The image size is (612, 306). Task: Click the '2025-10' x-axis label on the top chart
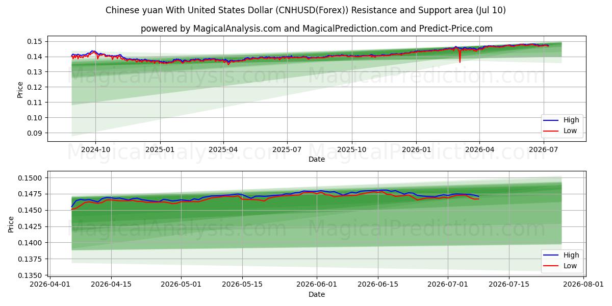pos(352,149)
